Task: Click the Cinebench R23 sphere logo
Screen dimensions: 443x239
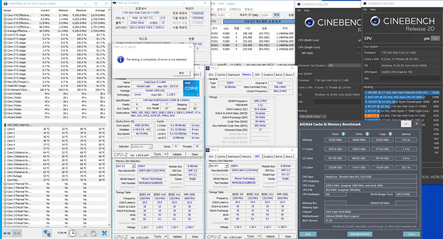Action: [310, 22]
